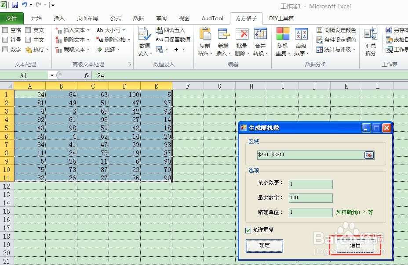
Task: Click the 随机重复 colored squares icon
Action: pos(283,34)
